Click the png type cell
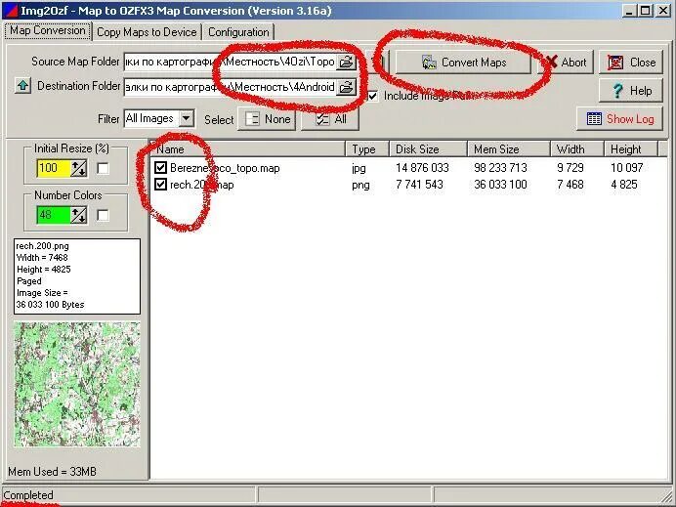676x507 pixels. coord(360,185)
